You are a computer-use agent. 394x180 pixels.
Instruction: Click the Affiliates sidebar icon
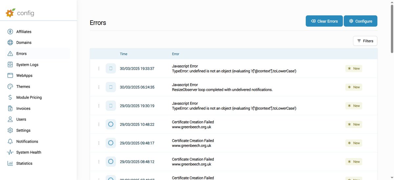point(10,32)
